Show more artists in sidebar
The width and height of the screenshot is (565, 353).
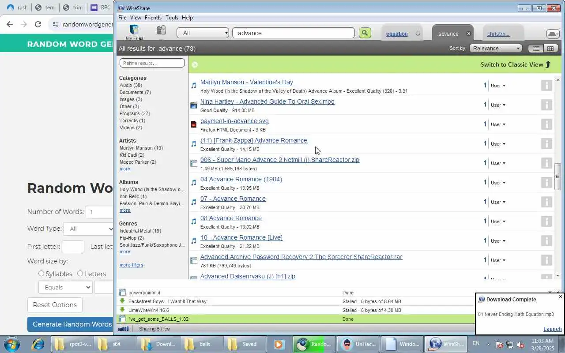125,169
